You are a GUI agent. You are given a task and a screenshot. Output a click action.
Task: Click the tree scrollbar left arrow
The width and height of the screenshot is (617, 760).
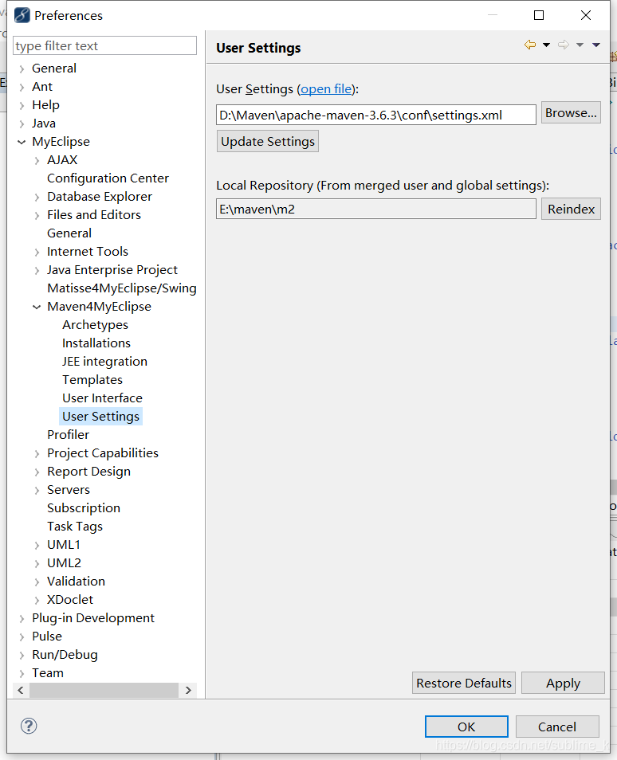(x=21, y=690)
